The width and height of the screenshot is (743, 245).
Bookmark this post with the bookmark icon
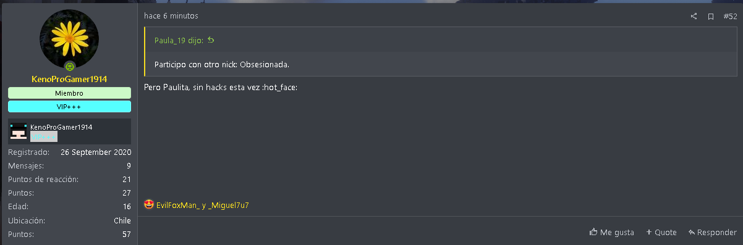coord(711,17)
